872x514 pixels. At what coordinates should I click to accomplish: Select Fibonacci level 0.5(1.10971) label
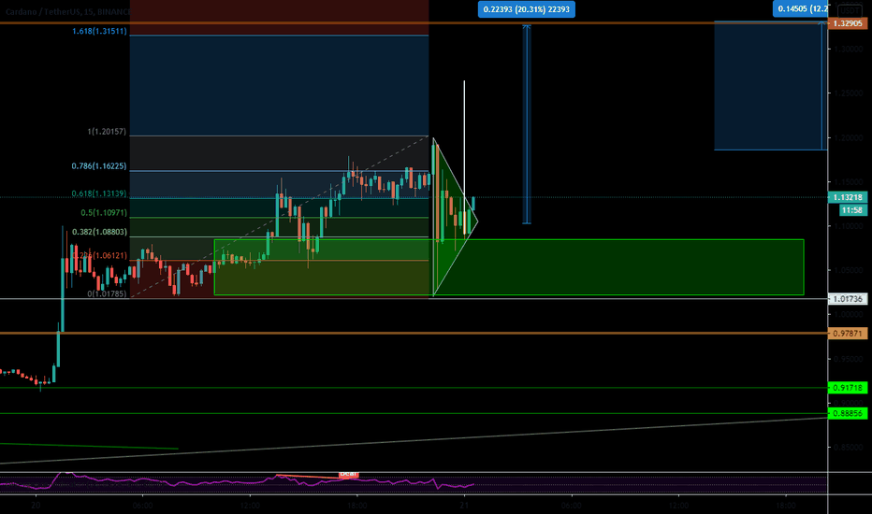click(104, 213)
